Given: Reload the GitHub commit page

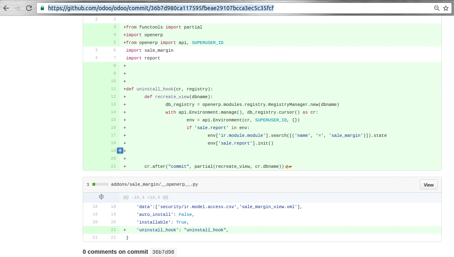Looking at the screenshot, I should pos(29,8).
